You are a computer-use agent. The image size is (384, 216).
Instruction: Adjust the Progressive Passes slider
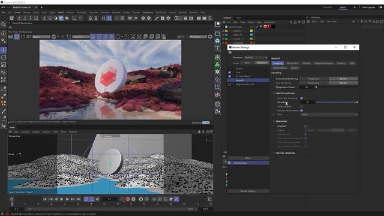point(337,87)
